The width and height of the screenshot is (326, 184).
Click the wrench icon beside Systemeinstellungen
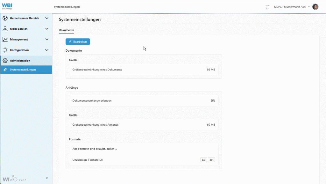point(5,70)
